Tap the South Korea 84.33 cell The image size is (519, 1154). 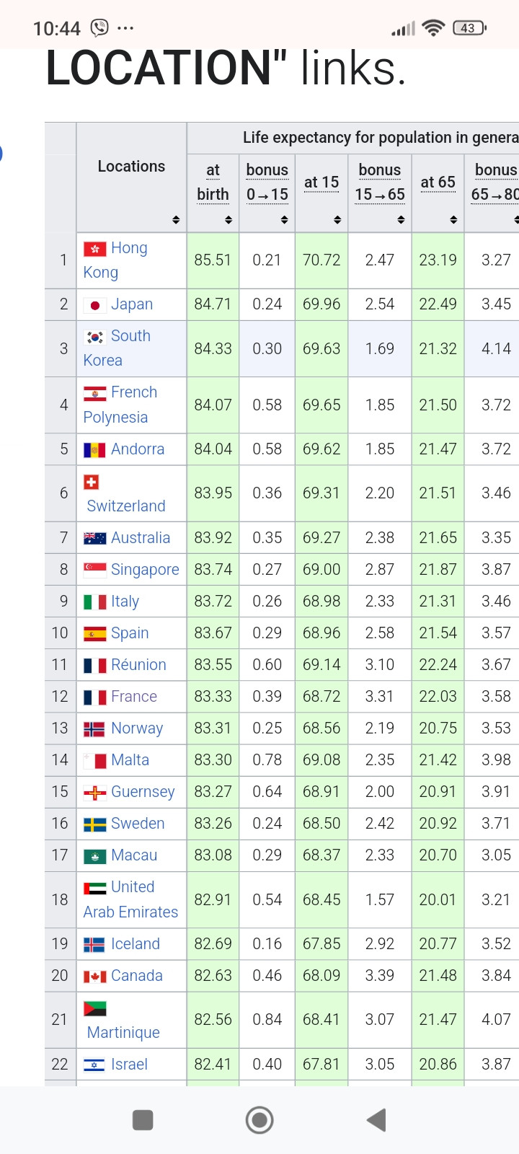(213, 349)
